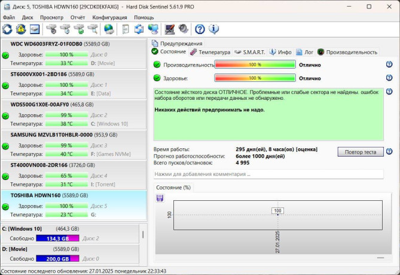
Task: Click help icon beside the status description box
Action: (x=389, y=91)
